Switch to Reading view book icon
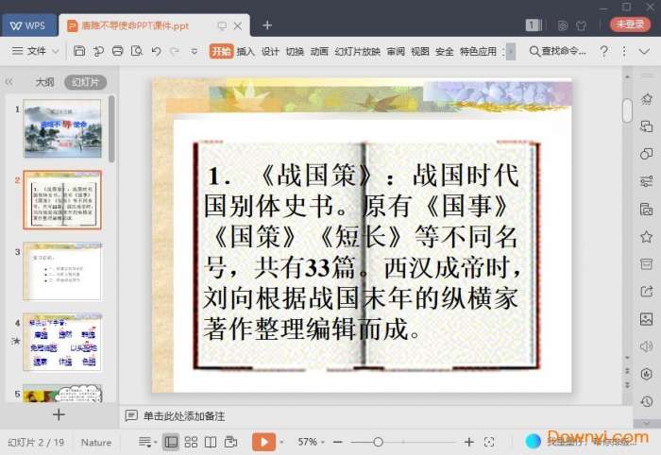The width and height of the screenshot is (661, 455). pyautogui.click(x=211, y=442)
